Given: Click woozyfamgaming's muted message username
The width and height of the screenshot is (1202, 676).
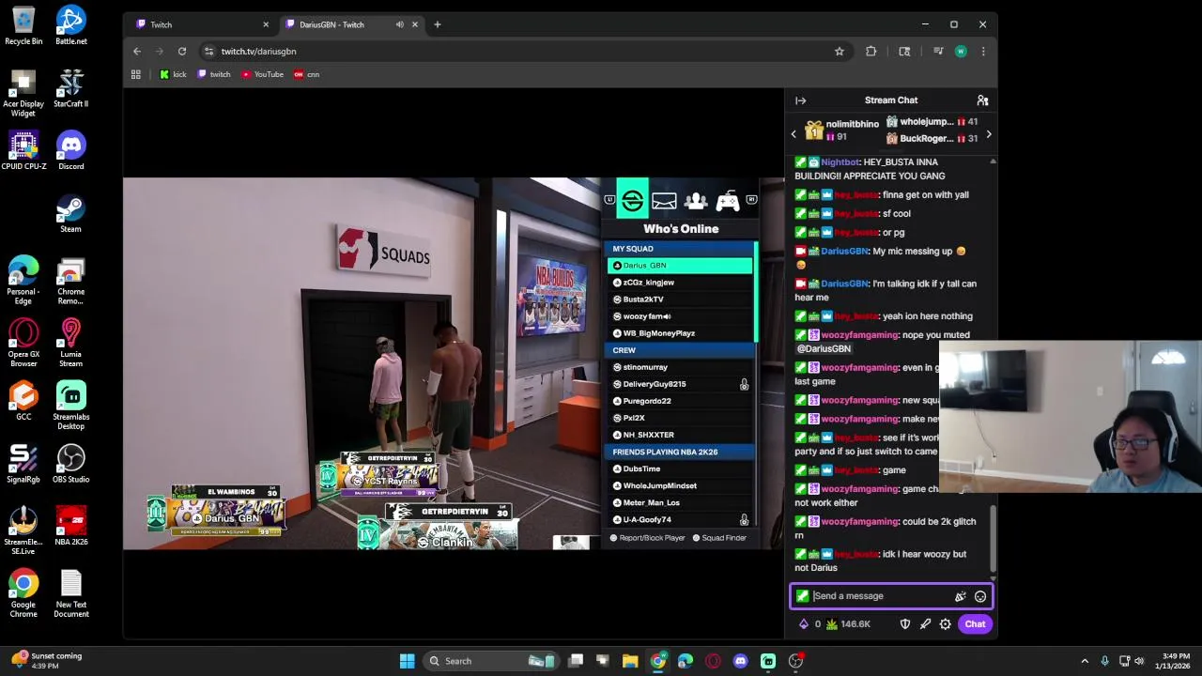Looking at the screenshot, I should 859,335.
